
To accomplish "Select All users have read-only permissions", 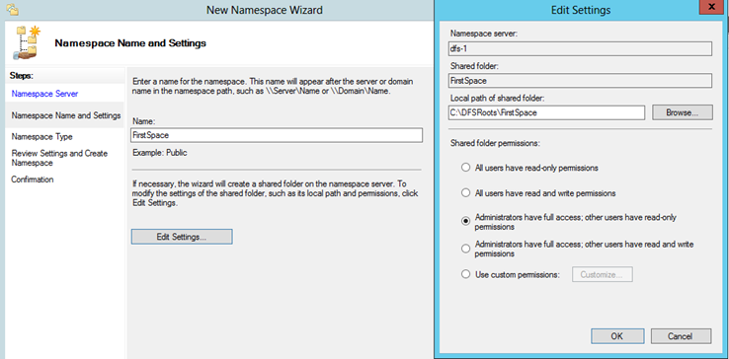I will click(x=465, y=168).
